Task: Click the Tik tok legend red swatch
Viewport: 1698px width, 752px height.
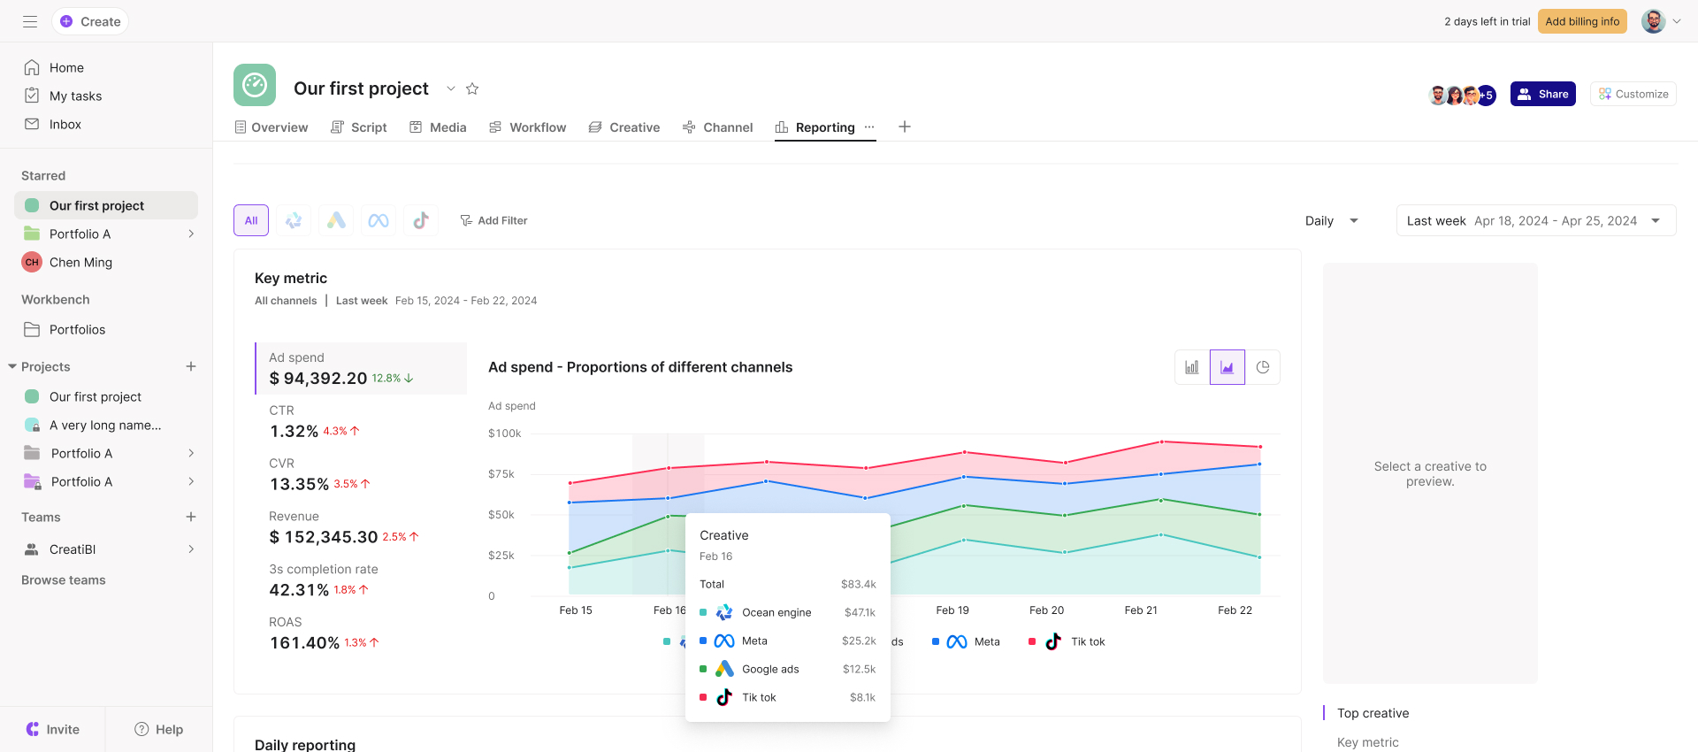Action: click(x=1032, y=641)
